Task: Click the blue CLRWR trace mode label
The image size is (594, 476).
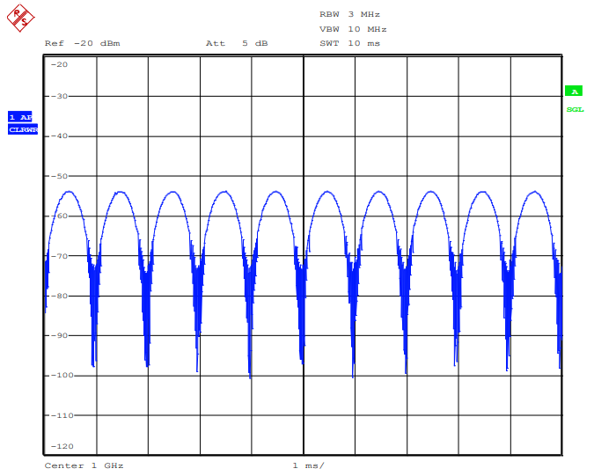Action: (x=23, y=129)
